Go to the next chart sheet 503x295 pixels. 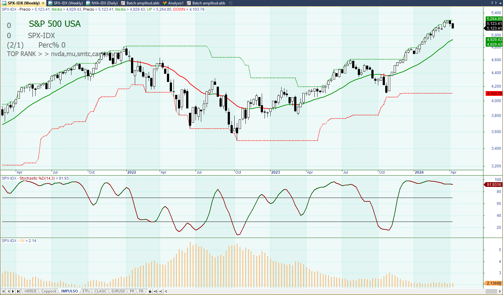click(x=13, y=292)
